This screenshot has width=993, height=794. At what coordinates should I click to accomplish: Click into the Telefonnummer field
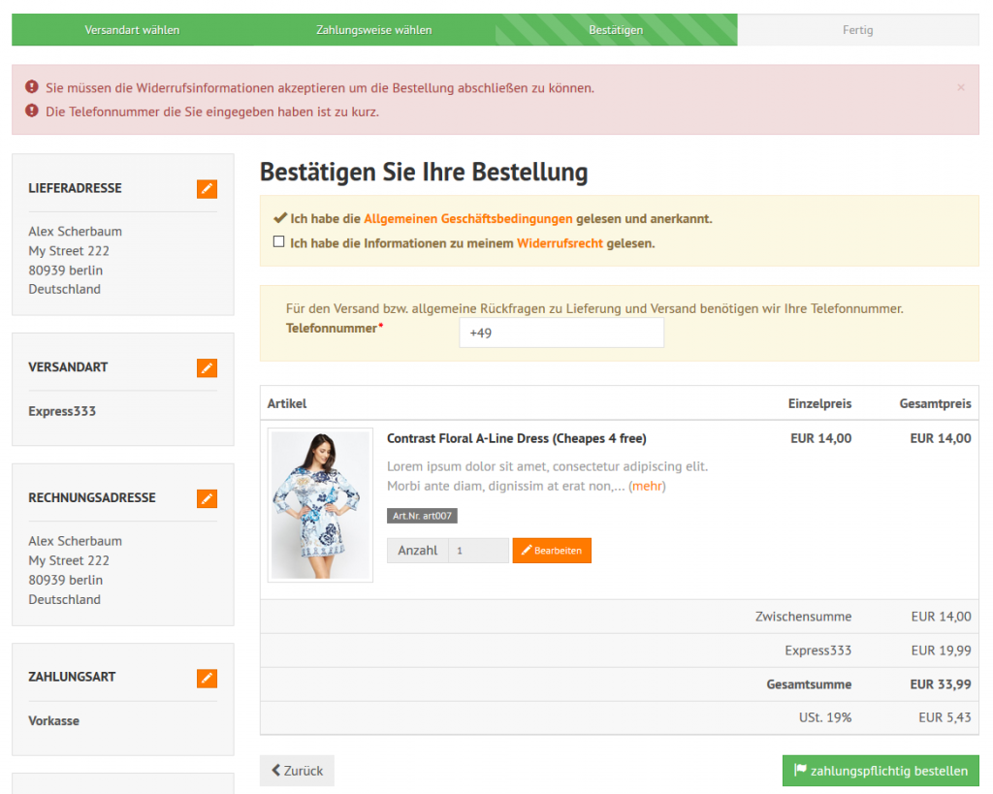coord(561,333)
